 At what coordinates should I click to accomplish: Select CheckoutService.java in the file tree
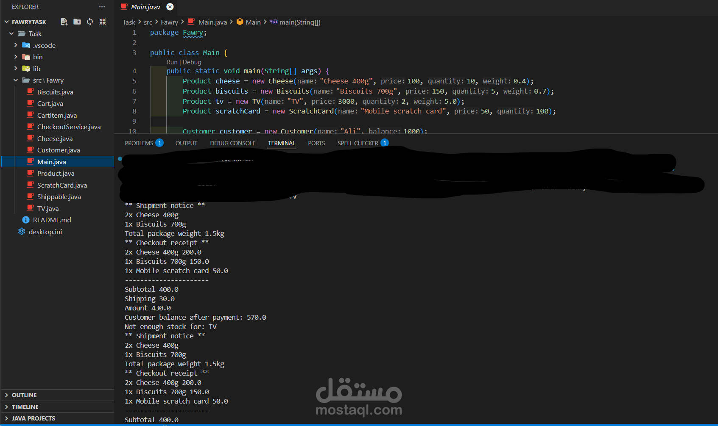point(69,127)
